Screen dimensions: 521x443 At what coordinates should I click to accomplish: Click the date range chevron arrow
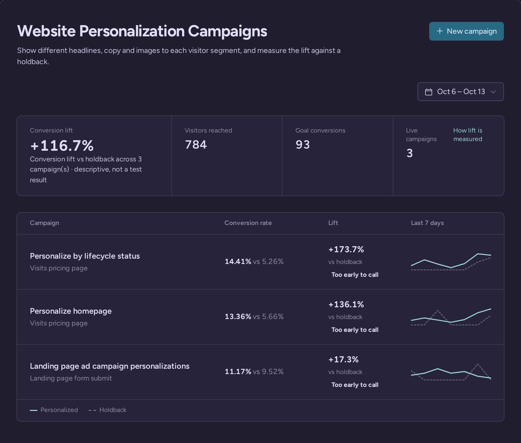pyautogui.click(x=493, y=92)
